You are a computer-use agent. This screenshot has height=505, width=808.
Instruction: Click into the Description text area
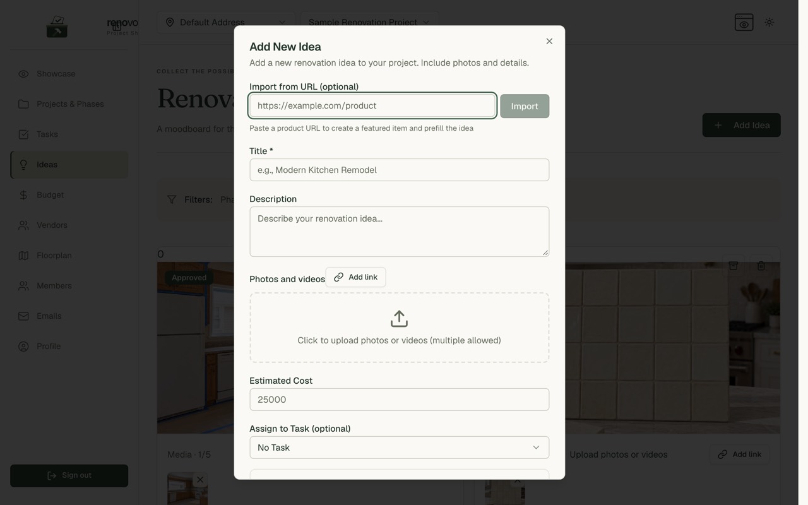click(x=399, y=232)
